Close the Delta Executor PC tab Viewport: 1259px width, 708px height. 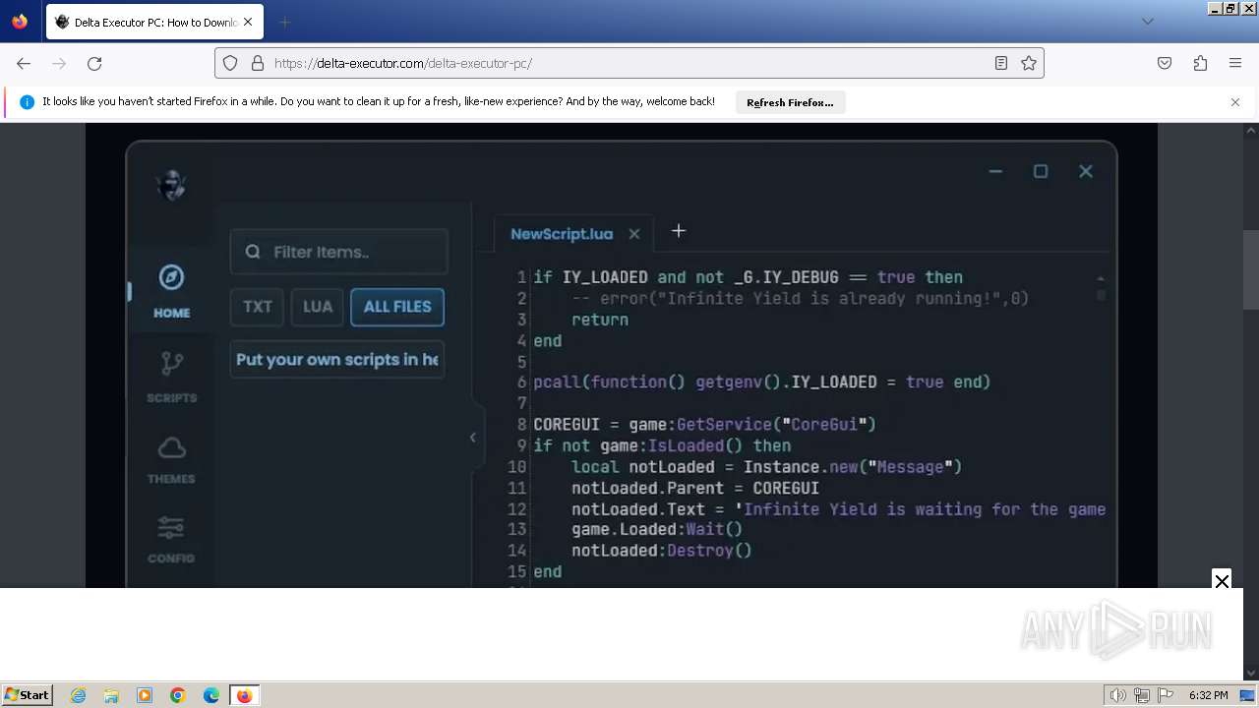(x=248, y=22)
